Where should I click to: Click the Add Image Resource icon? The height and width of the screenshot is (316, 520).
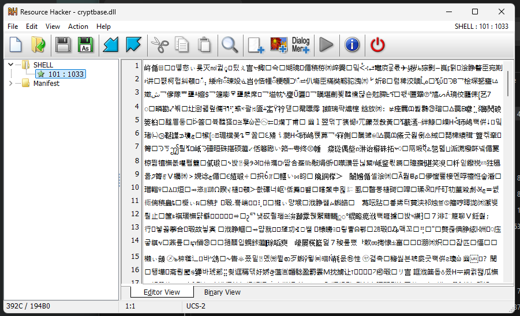(279, 44)
